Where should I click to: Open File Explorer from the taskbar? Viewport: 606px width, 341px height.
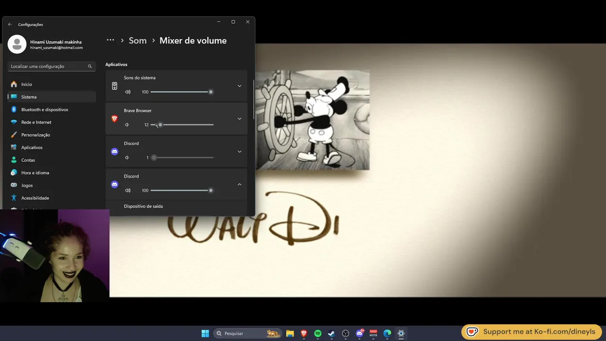pos(290,333)
